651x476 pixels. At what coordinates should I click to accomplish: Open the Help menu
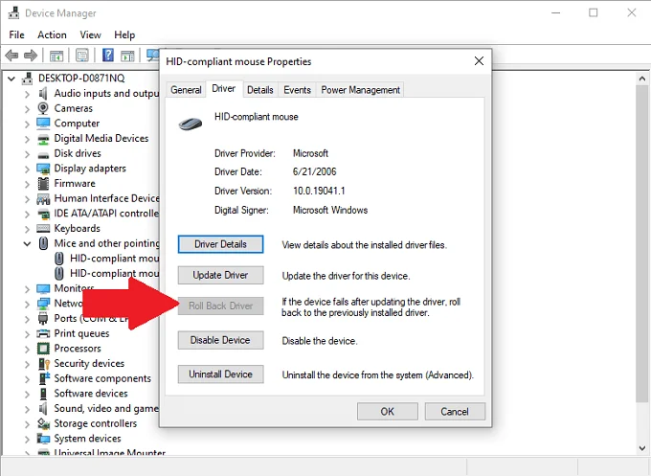[124, 34]
